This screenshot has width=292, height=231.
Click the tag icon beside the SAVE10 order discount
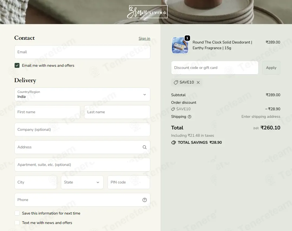[173, 109]
